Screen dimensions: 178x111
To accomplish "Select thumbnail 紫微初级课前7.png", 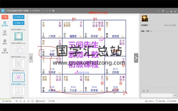I will click(x=18, y=50).
